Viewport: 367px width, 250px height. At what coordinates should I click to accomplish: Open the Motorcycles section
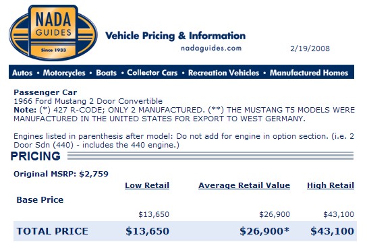tap(64, 73)
